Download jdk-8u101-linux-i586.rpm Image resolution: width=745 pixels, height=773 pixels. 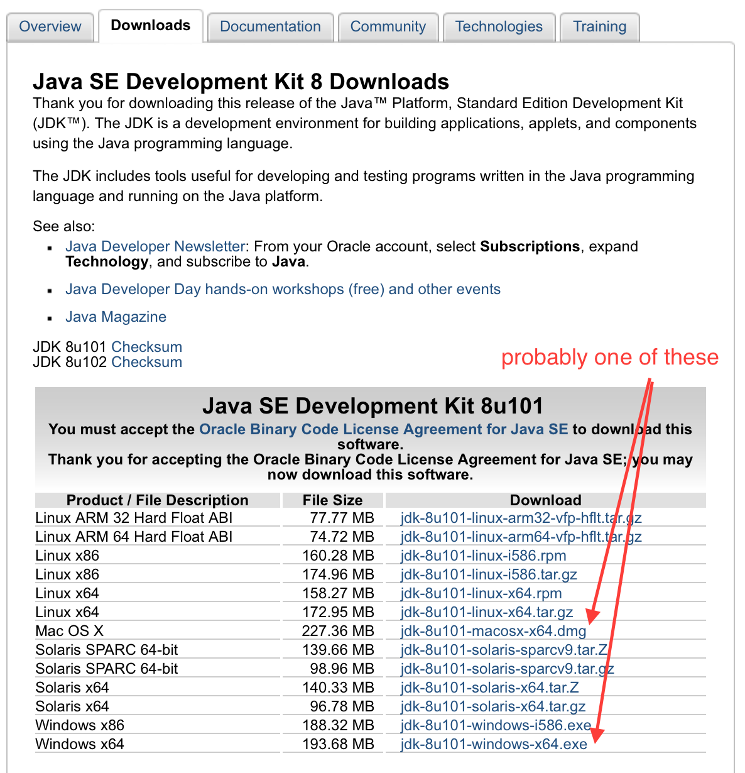(483, 556)
